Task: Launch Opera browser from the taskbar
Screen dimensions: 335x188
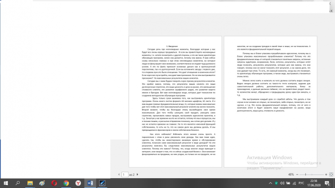Action: click(54, 183)
